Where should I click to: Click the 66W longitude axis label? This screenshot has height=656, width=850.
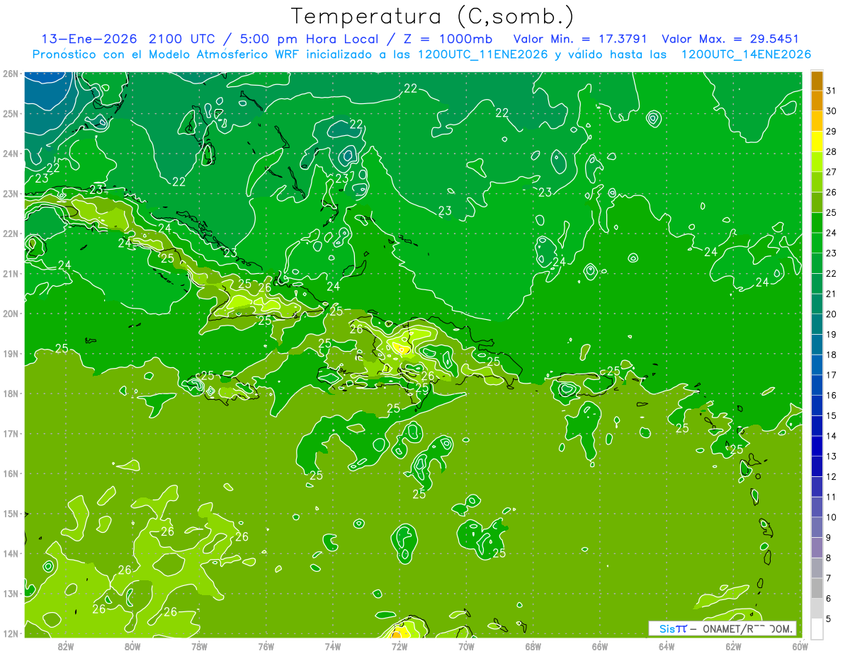pos(600,646)
